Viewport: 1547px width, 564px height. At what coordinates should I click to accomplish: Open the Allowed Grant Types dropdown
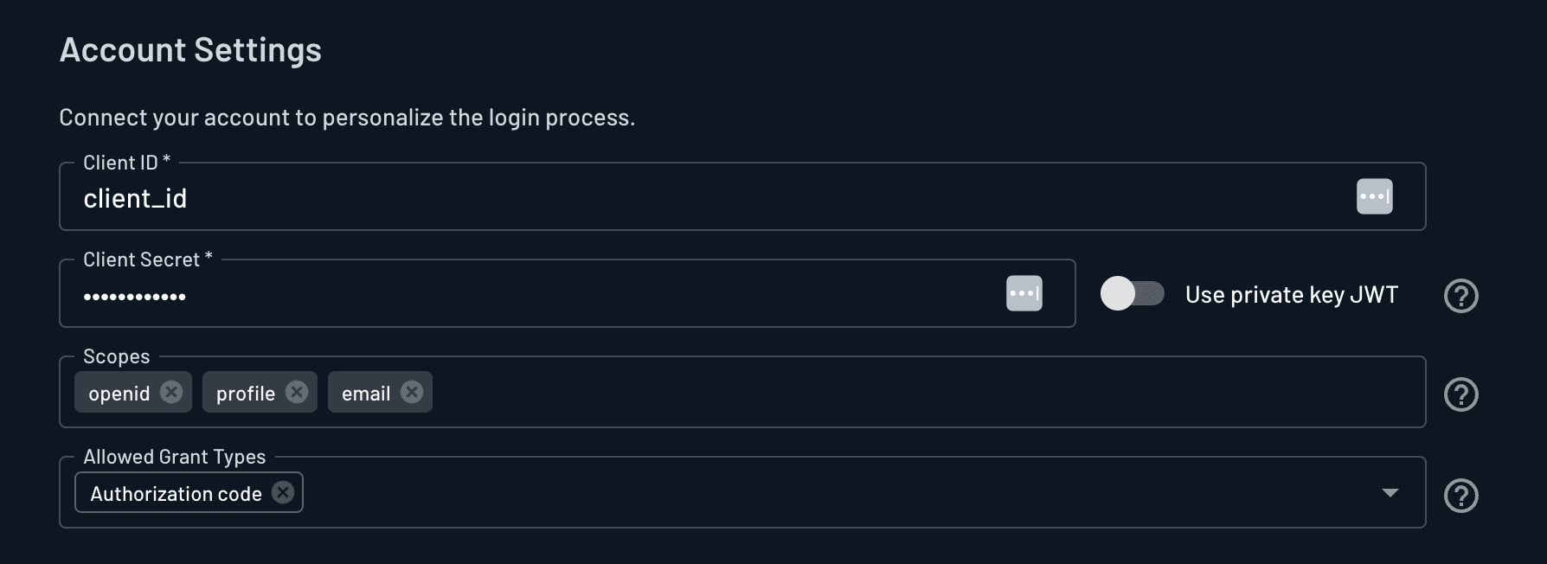[x=1390, y=492]
